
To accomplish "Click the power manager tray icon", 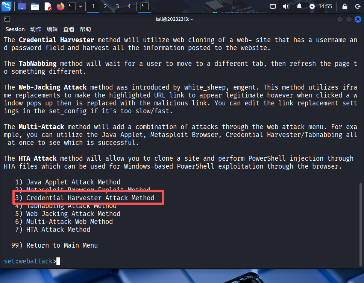I will click(312, 6).
